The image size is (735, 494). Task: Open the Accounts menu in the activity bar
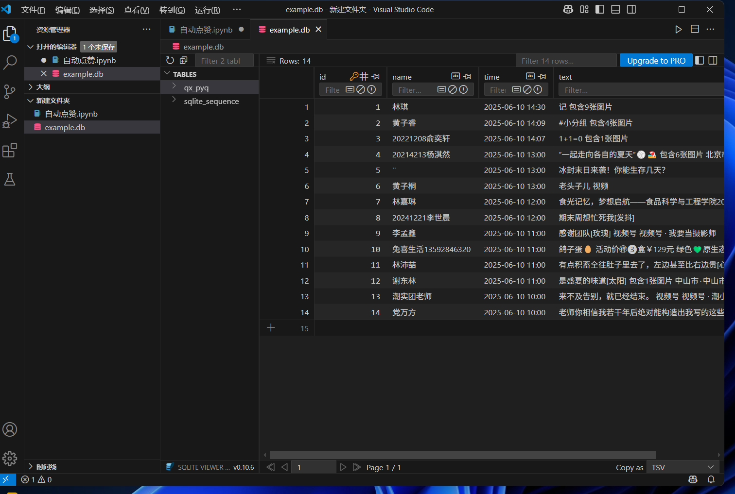(10, 429)
